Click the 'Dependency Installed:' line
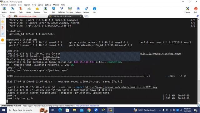This screenshot has height=113, width=200. click(22, 40)
